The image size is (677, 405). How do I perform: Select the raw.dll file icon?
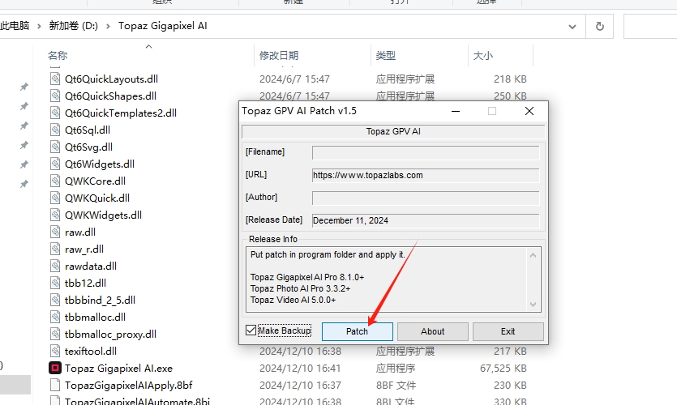(55, 232)
